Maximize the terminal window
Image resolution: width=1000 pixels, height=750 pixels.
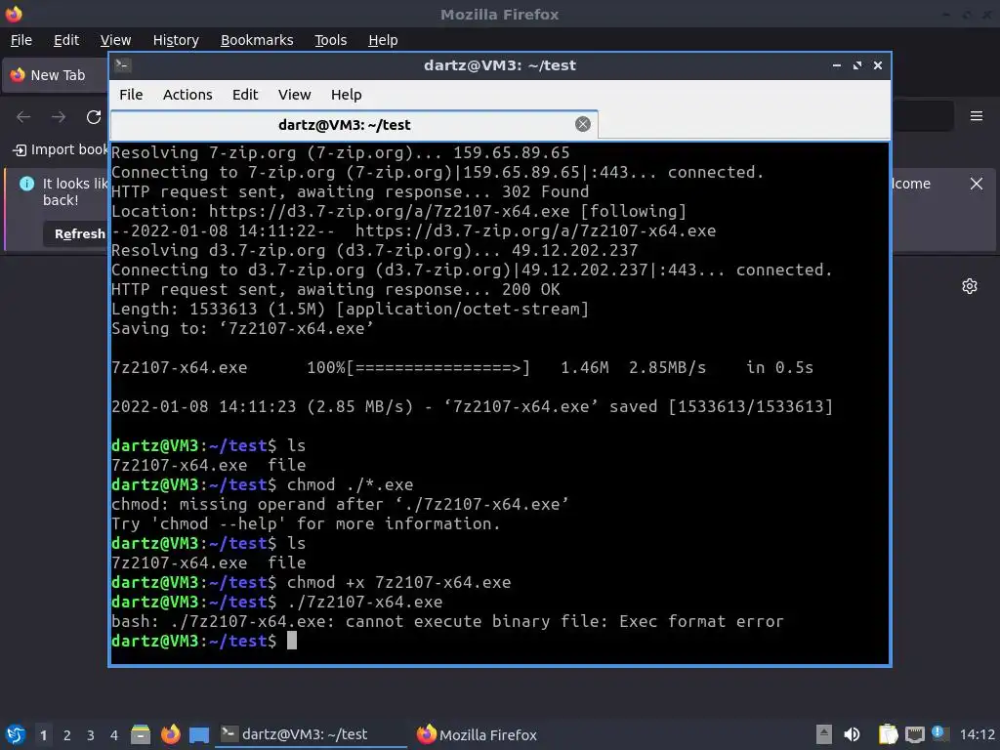click(x=857, y=65)
